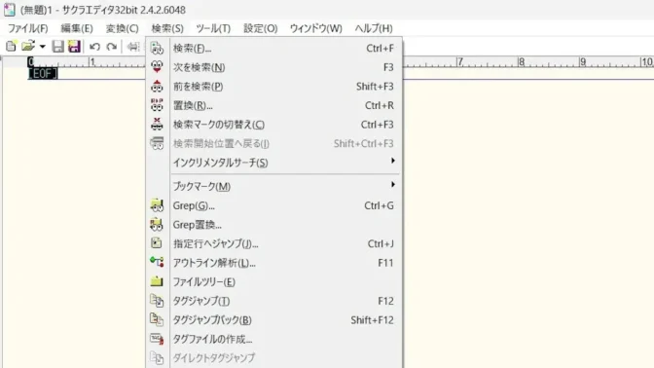Click the Undo arrow toolbar icon

tap(94, 47)
